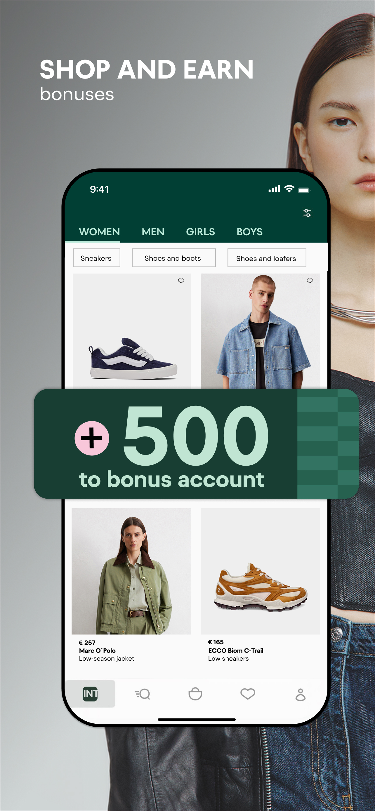This screenshot has height=811, width=375.
Task: Open the ECCO Biom C-Trail title
Action: click(235, 650)
